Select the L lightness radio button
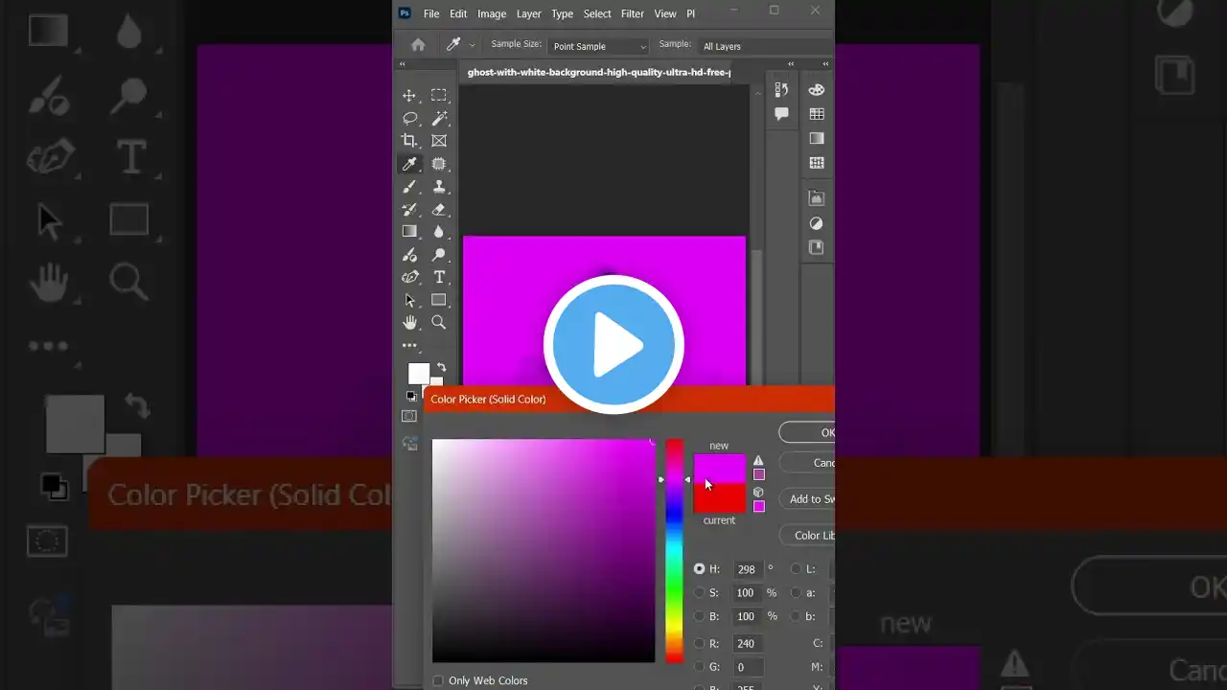 pyautogui.click(x=796, y=569)
